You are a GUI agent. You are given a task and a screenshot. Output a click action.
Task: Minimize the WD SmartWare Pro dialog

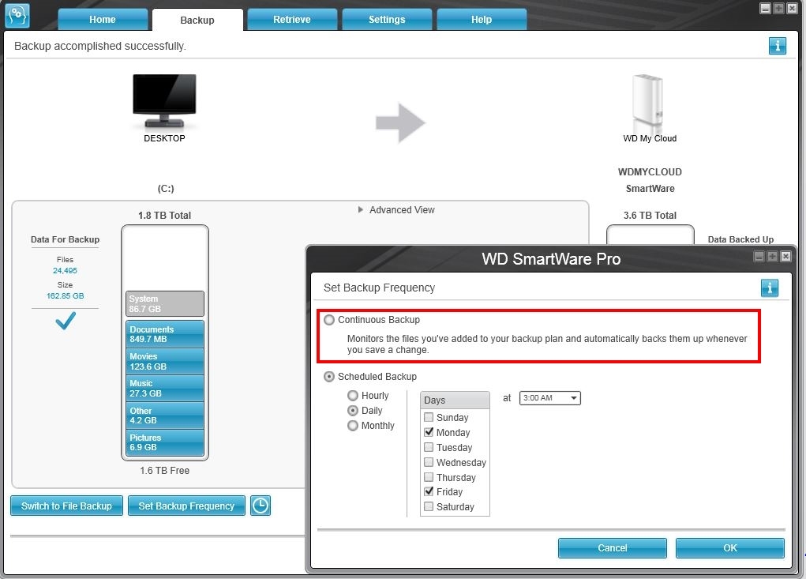tap(759, 256)
